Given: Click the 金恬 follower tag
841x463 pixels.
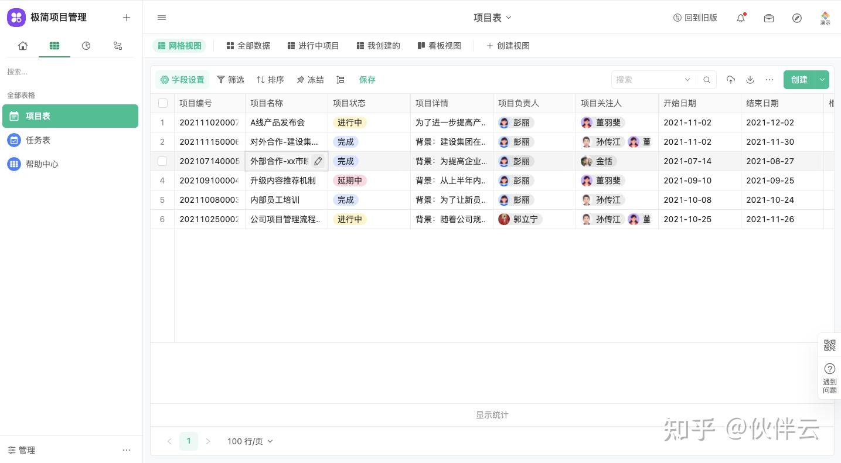Looking at the screenshot, I should pos(599,161).
